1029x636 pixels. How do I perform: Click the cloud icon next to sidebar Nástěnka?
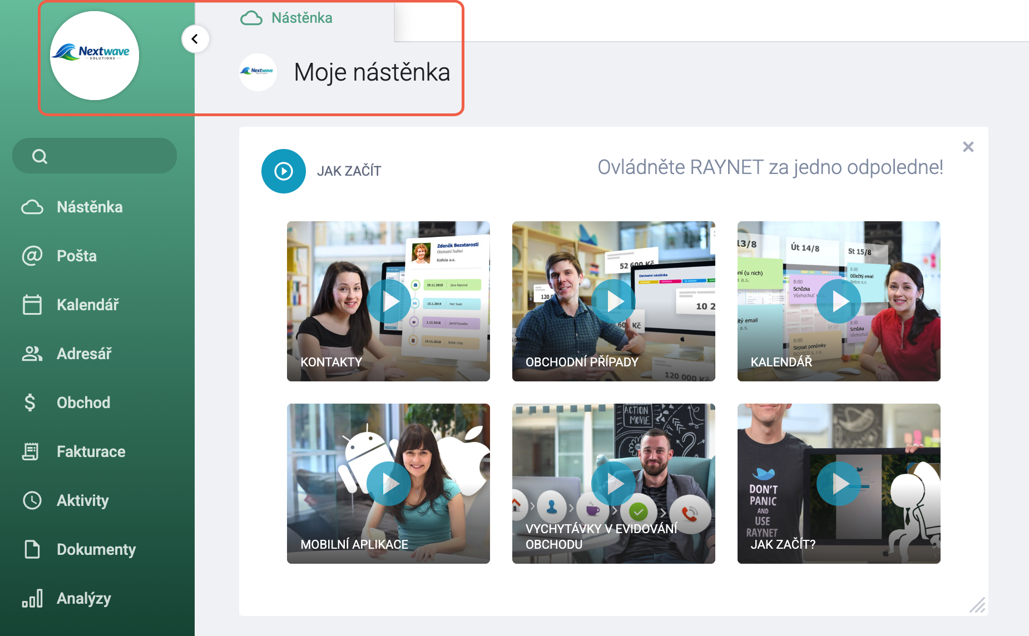pyautogui.click(x=32, y=207)
